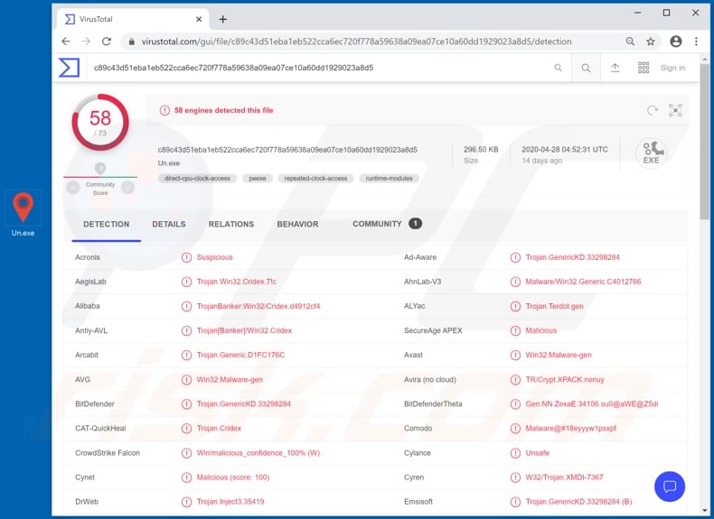Reload the page with the refresh icon
This screenshot has height=519, width=714.
point(107,42)
